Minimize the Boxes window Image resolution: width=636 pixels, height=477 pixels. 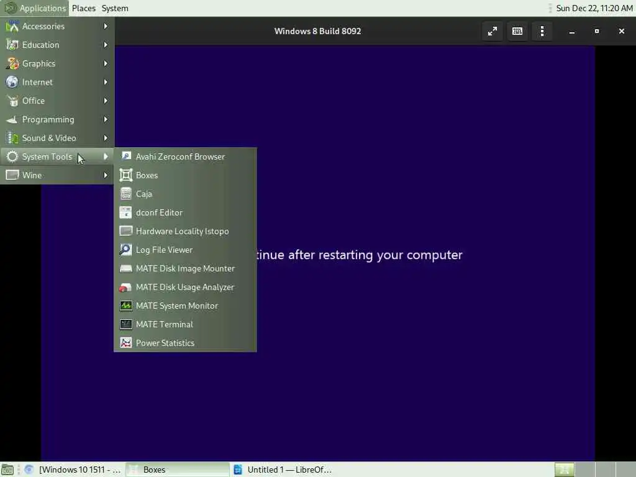click(x=572, y=31)
